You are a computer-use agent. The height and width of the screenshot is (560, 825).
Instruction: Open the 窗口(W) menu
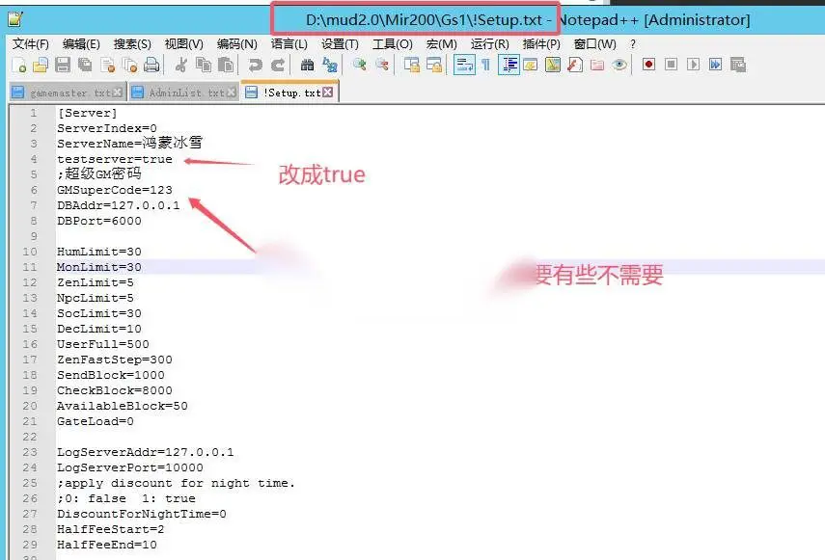(594, 44)
